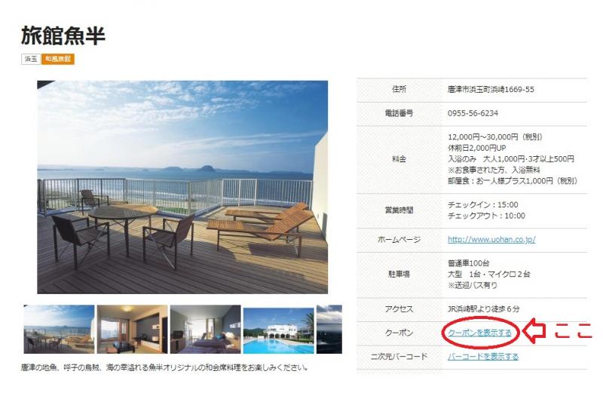Click the バーコードを表示する link

click(x=483, y=356)
